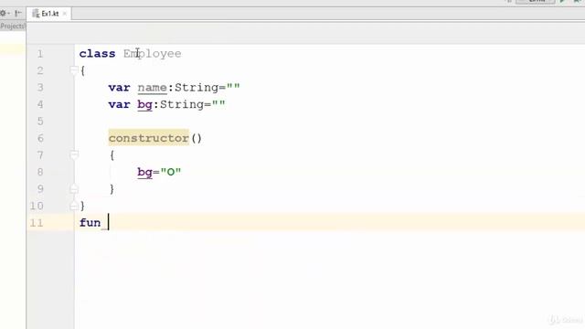Click the hide panel icon beside the gear
Screen dimensions: 585x329
coord(17,14)
